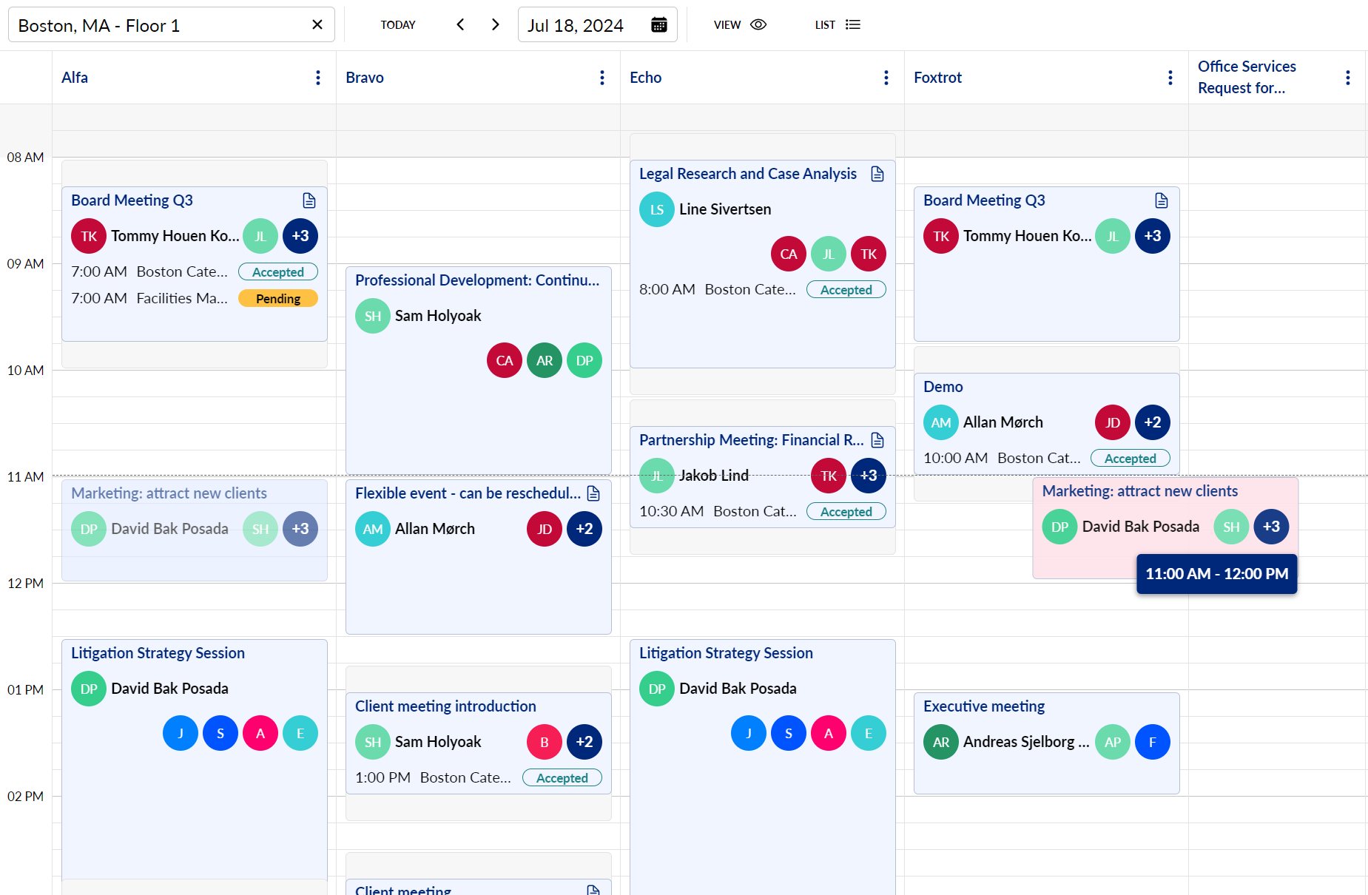Select Office Services Request for... header

(1247, 77)
